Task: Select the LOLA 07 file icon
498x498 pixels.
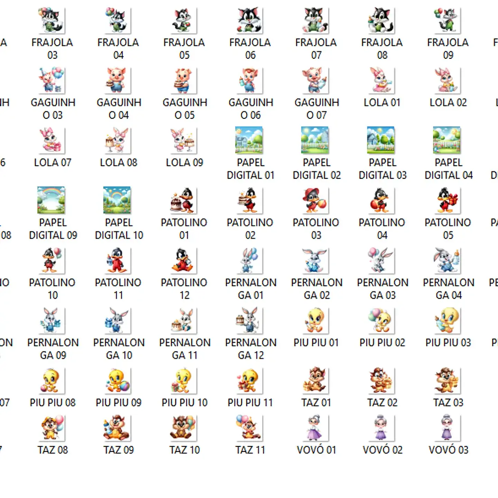Action: (52, 140)
